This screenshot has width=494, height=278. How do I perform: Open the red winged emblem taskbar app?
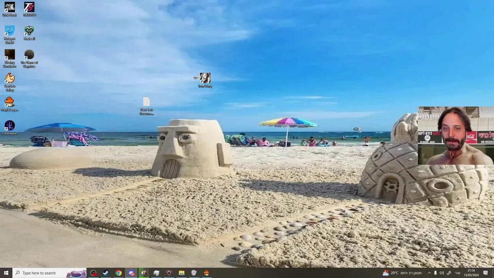169,273
